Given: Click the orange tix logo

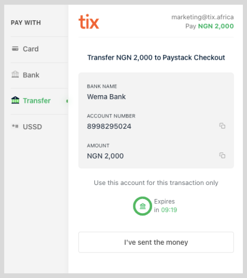Looking at the screenshot, I should coord(89,21).
